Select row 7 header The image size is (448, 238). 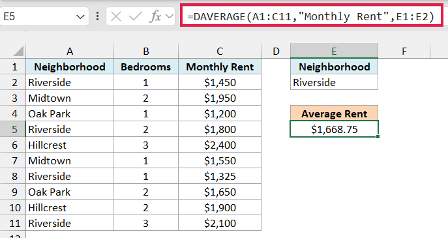(13, 160)
